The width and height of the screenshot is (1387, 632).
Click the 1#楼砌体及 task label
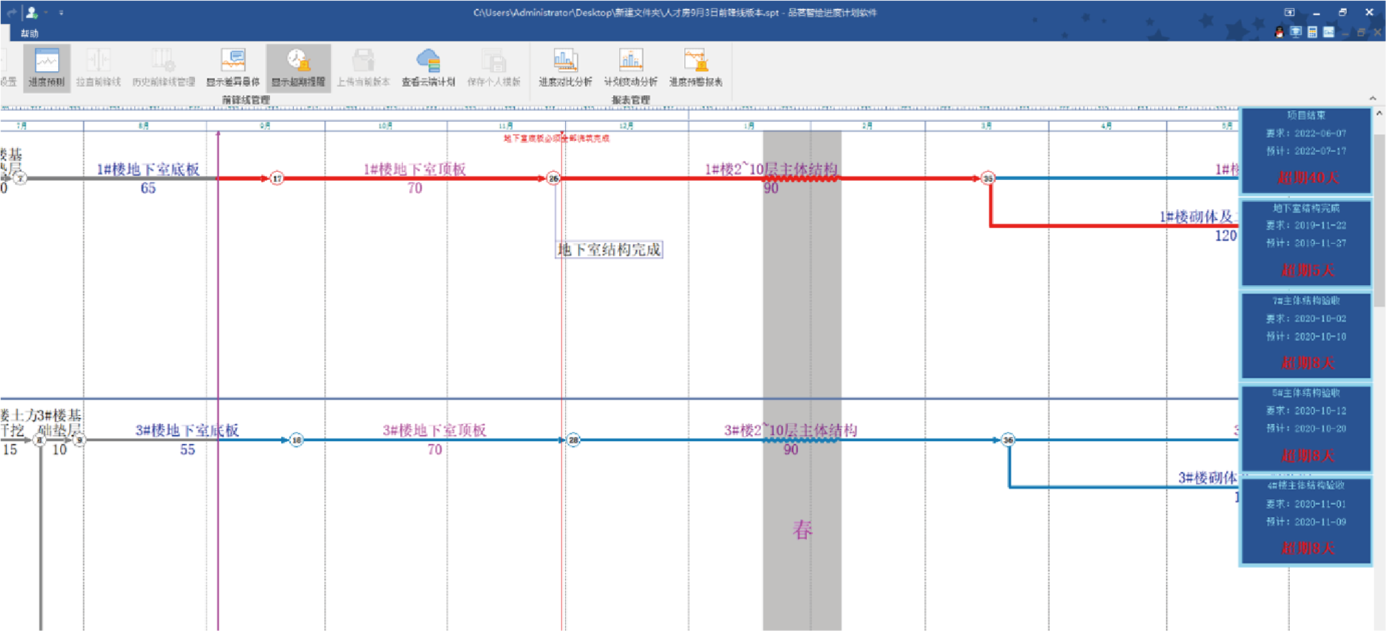(1197, 217)
